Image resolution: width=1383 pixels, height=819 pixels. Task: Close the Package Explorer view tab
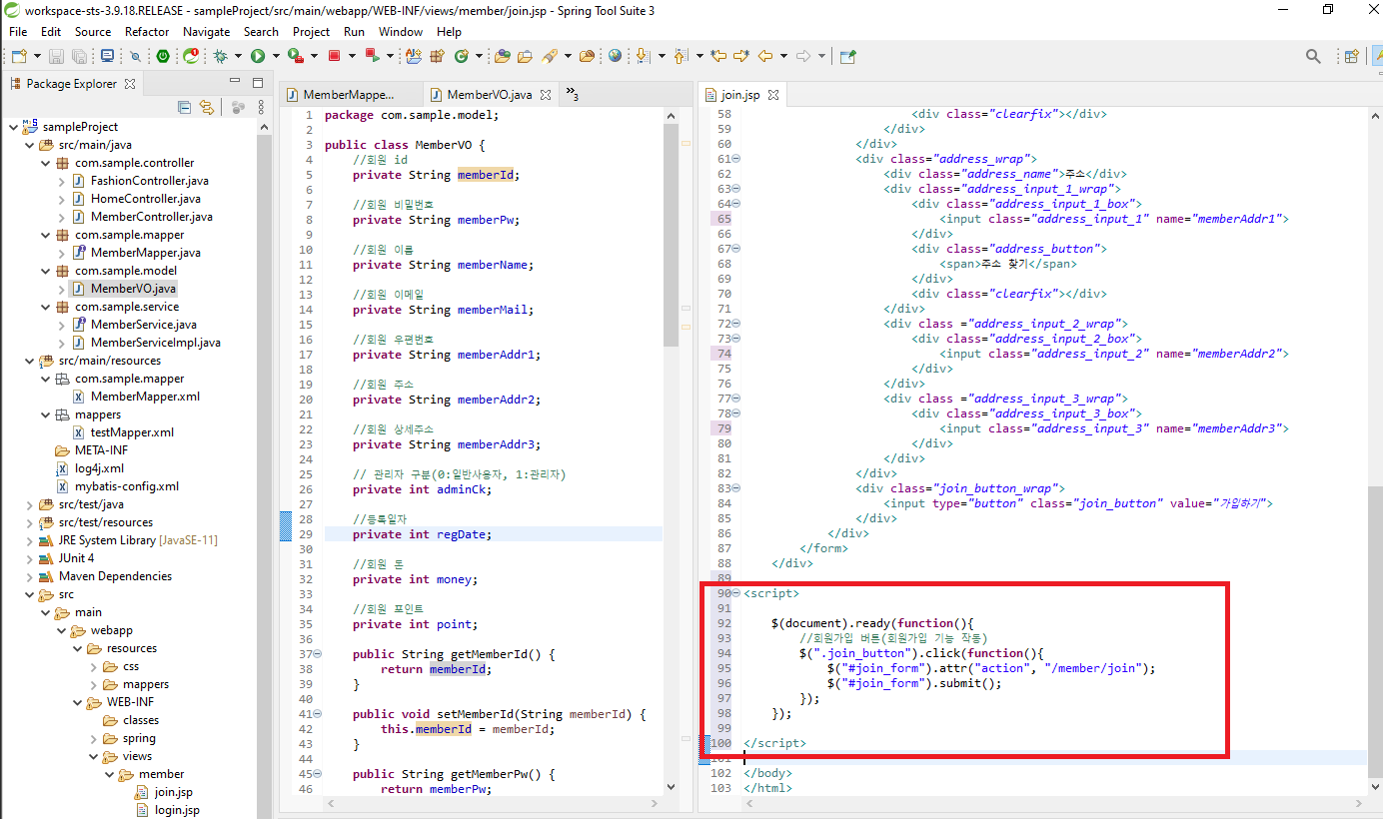click(130, 84)
